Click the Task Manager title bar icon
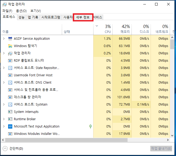 coord(5,4)
